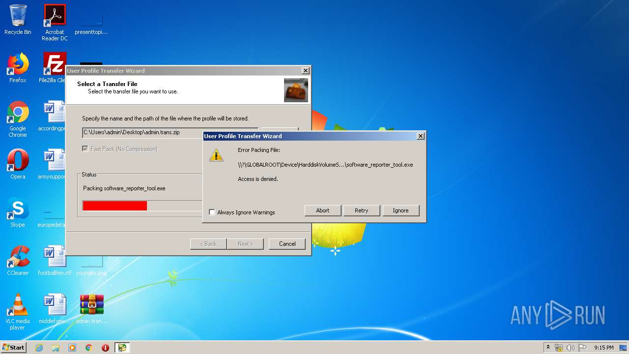Select the accordingpr Word document icon
This screenshot has width=629, height=354.
(x=52, y=116)
